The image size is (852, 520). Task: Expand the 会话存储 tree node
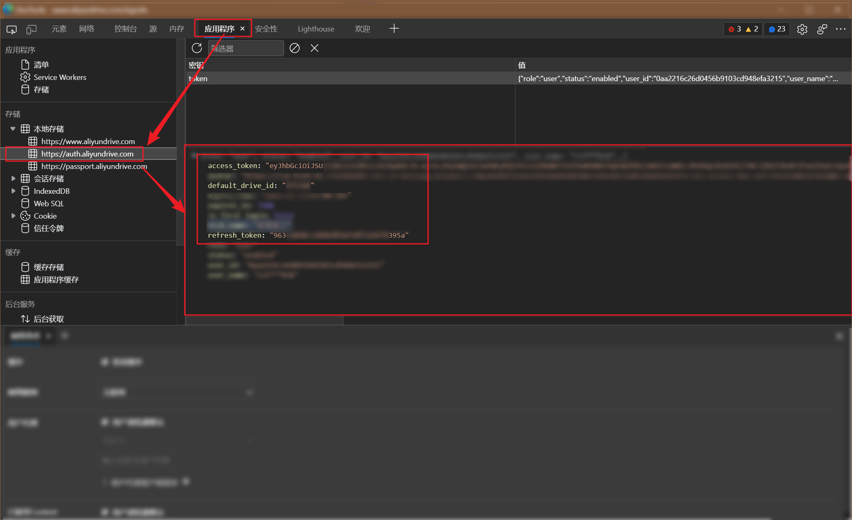point(13,178)
